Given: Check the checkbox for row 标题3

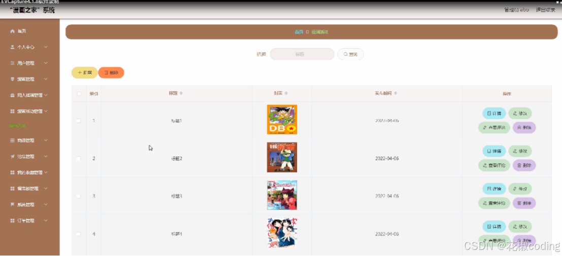Looking at the screenshot, I should 79,196.
